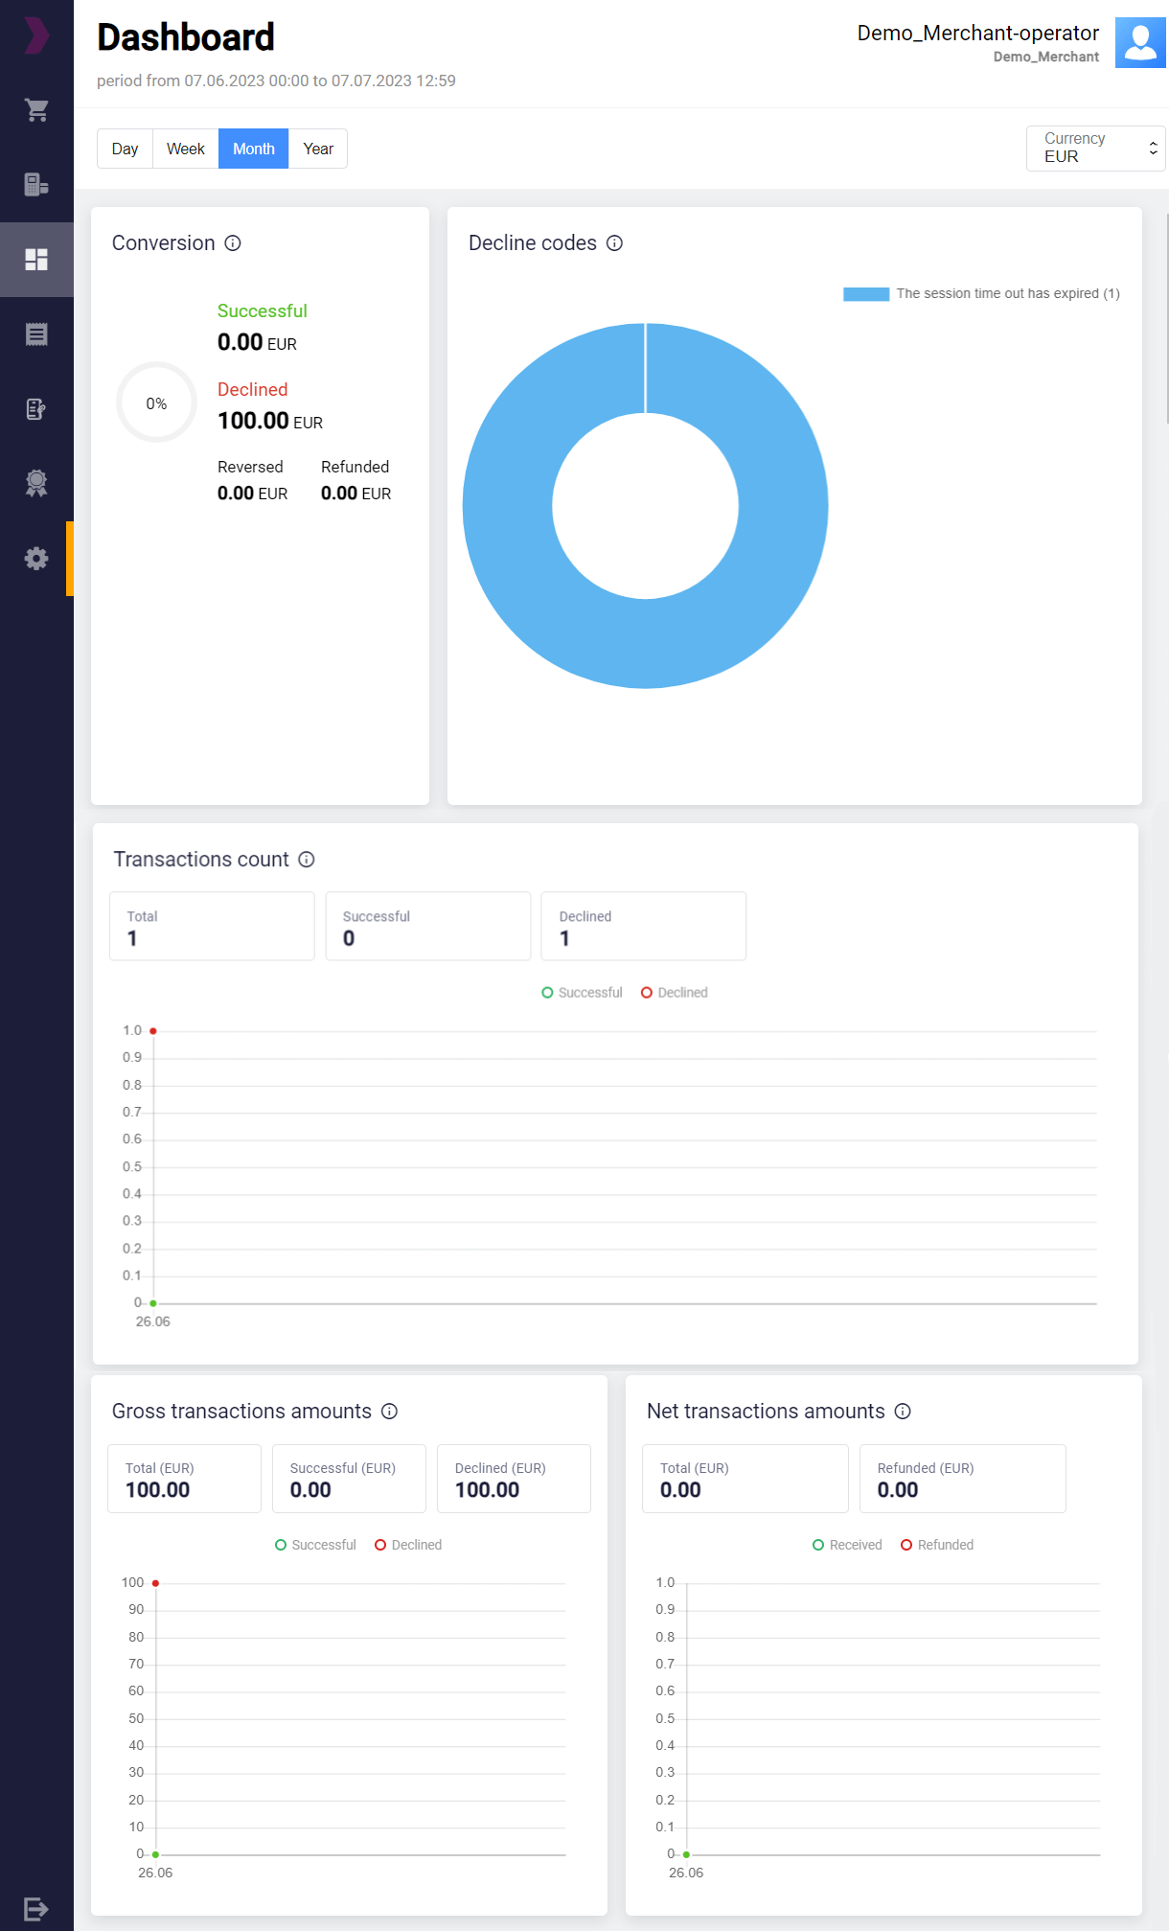The width and height of the screenshot is (1169, 1931).
Task: Select the Year period button
Action: point(318,149)
